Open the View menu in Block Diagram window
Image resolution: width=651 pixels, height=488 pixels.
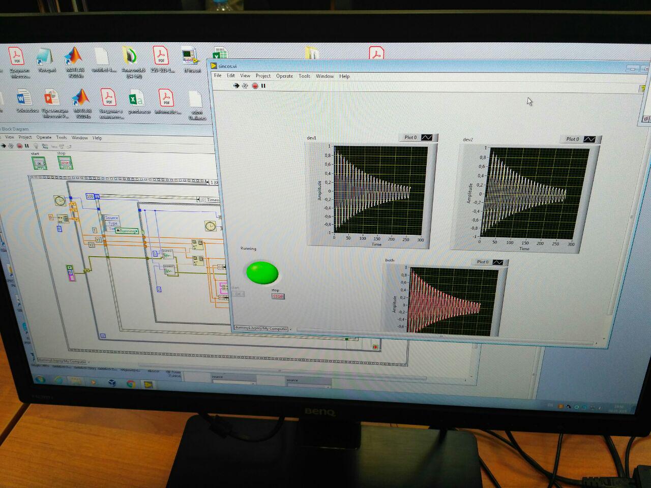click(10, 137)
